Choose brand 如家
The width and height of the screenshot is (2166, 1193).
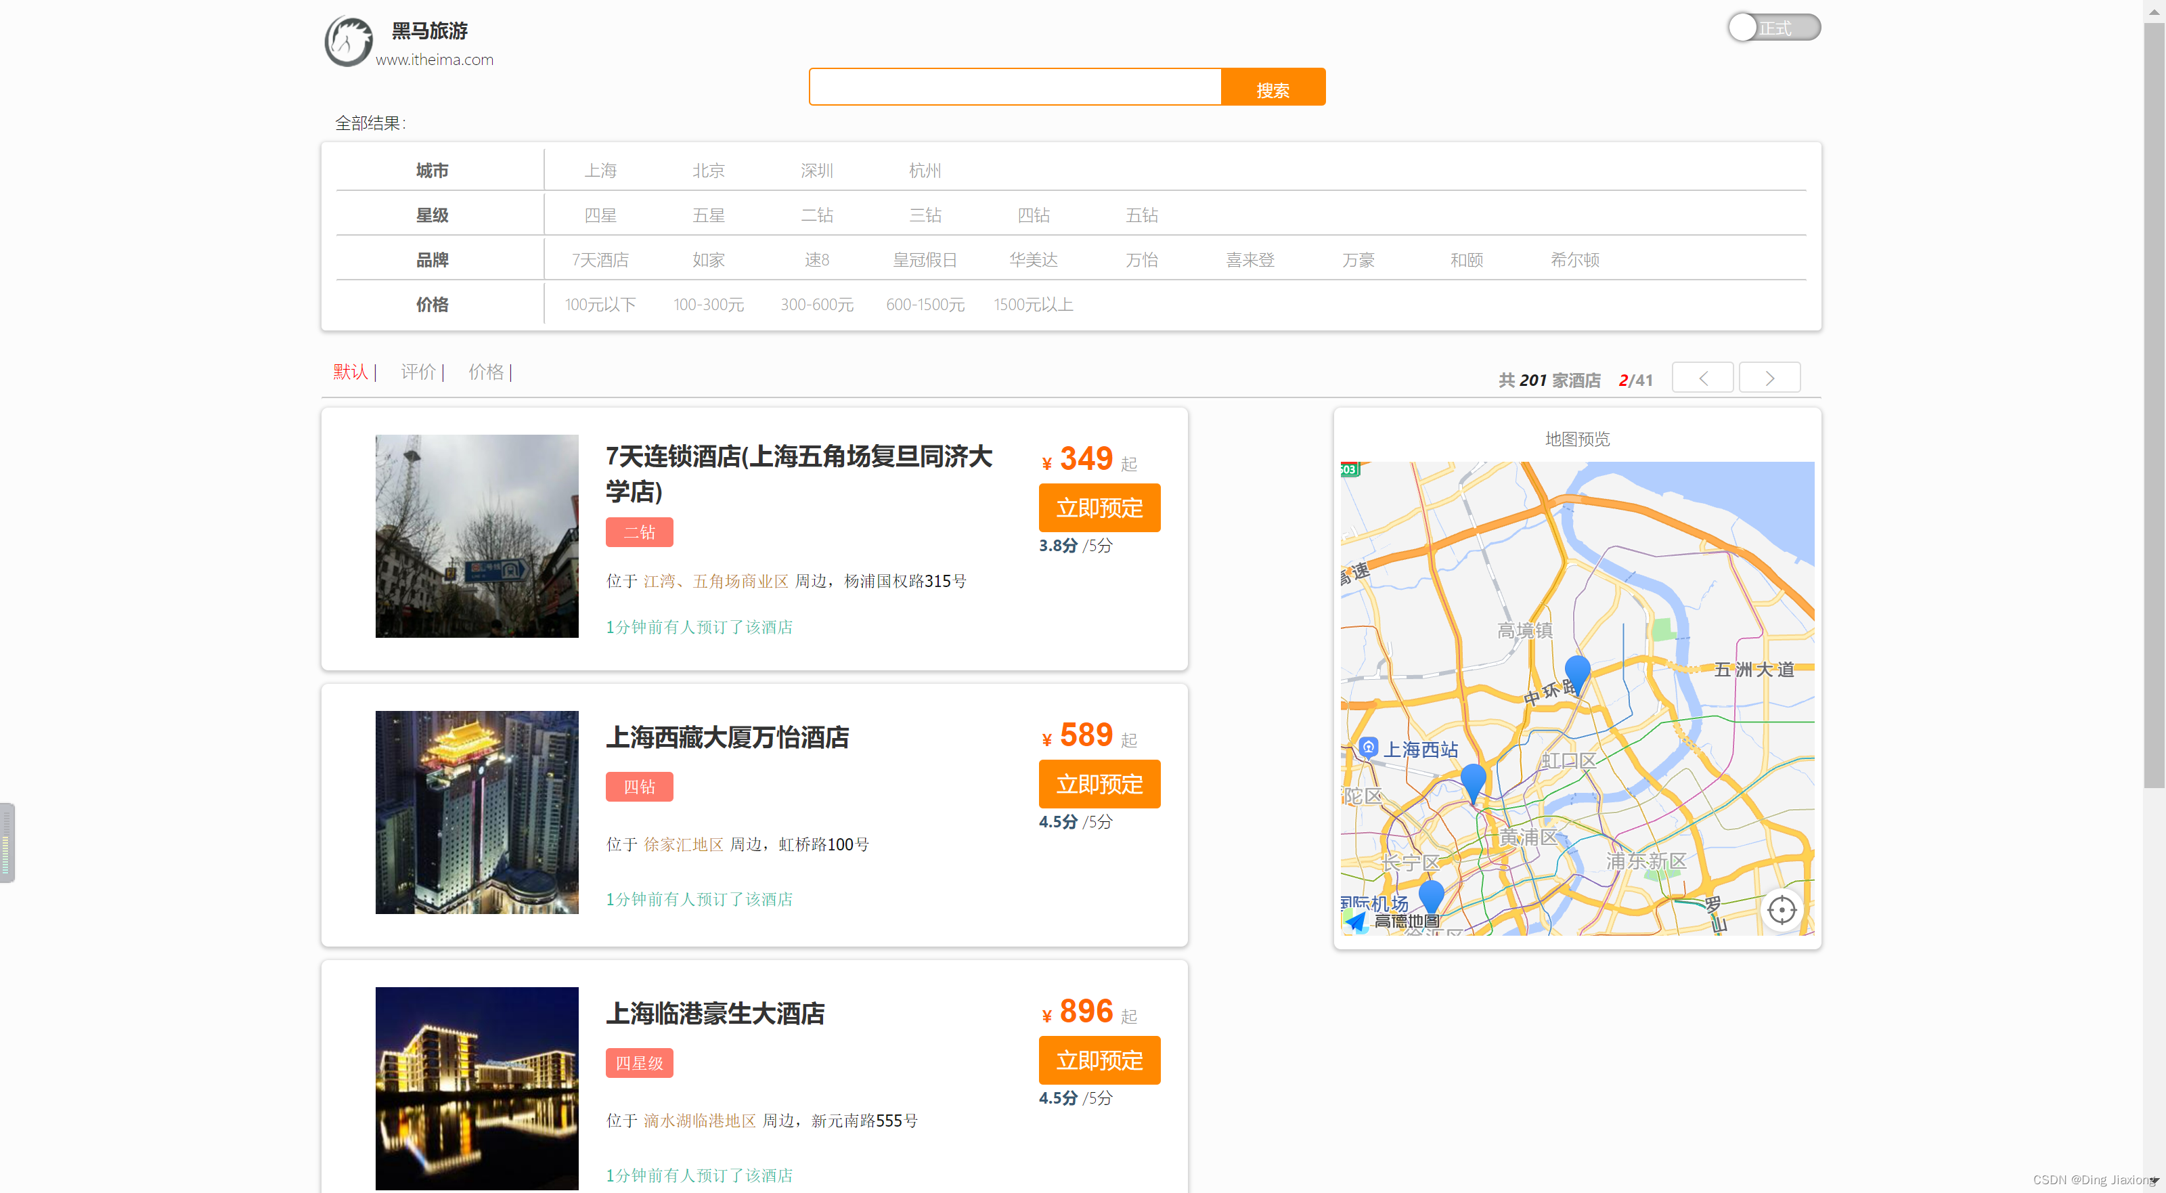pos(709,260)
